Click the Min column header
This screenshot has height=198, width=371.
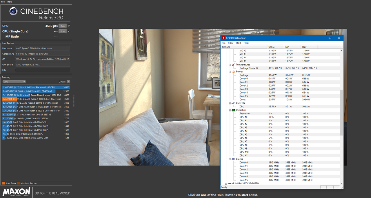292,47
